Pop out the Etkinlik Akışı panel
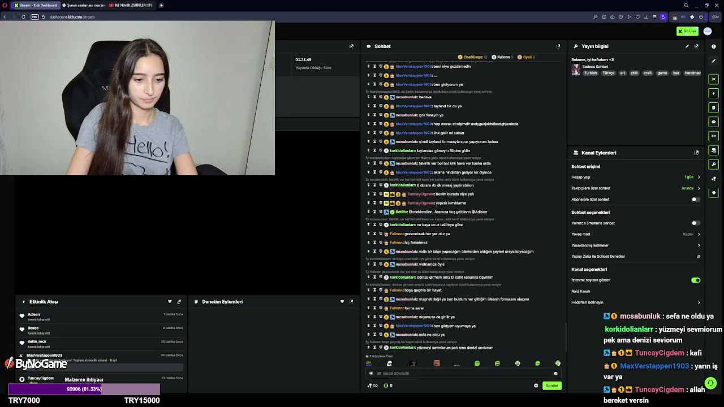Viewport: 724px width, 407px height. tap(179, 302)
